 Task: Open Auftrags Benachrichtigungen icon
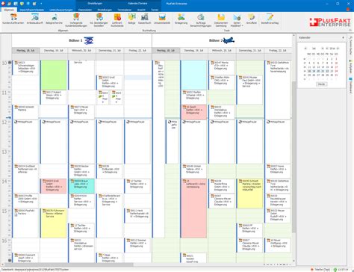click(x=201, y=20)
